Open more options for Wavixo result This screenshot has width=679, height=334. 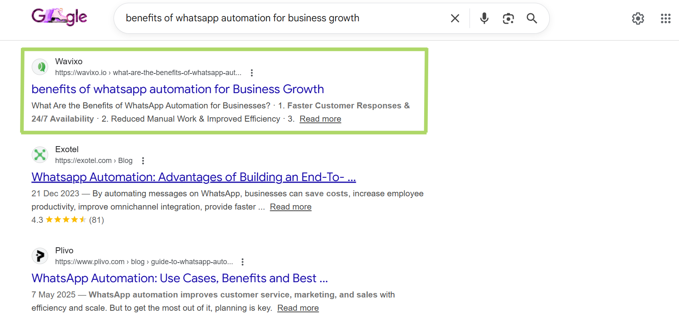point(252,73)
